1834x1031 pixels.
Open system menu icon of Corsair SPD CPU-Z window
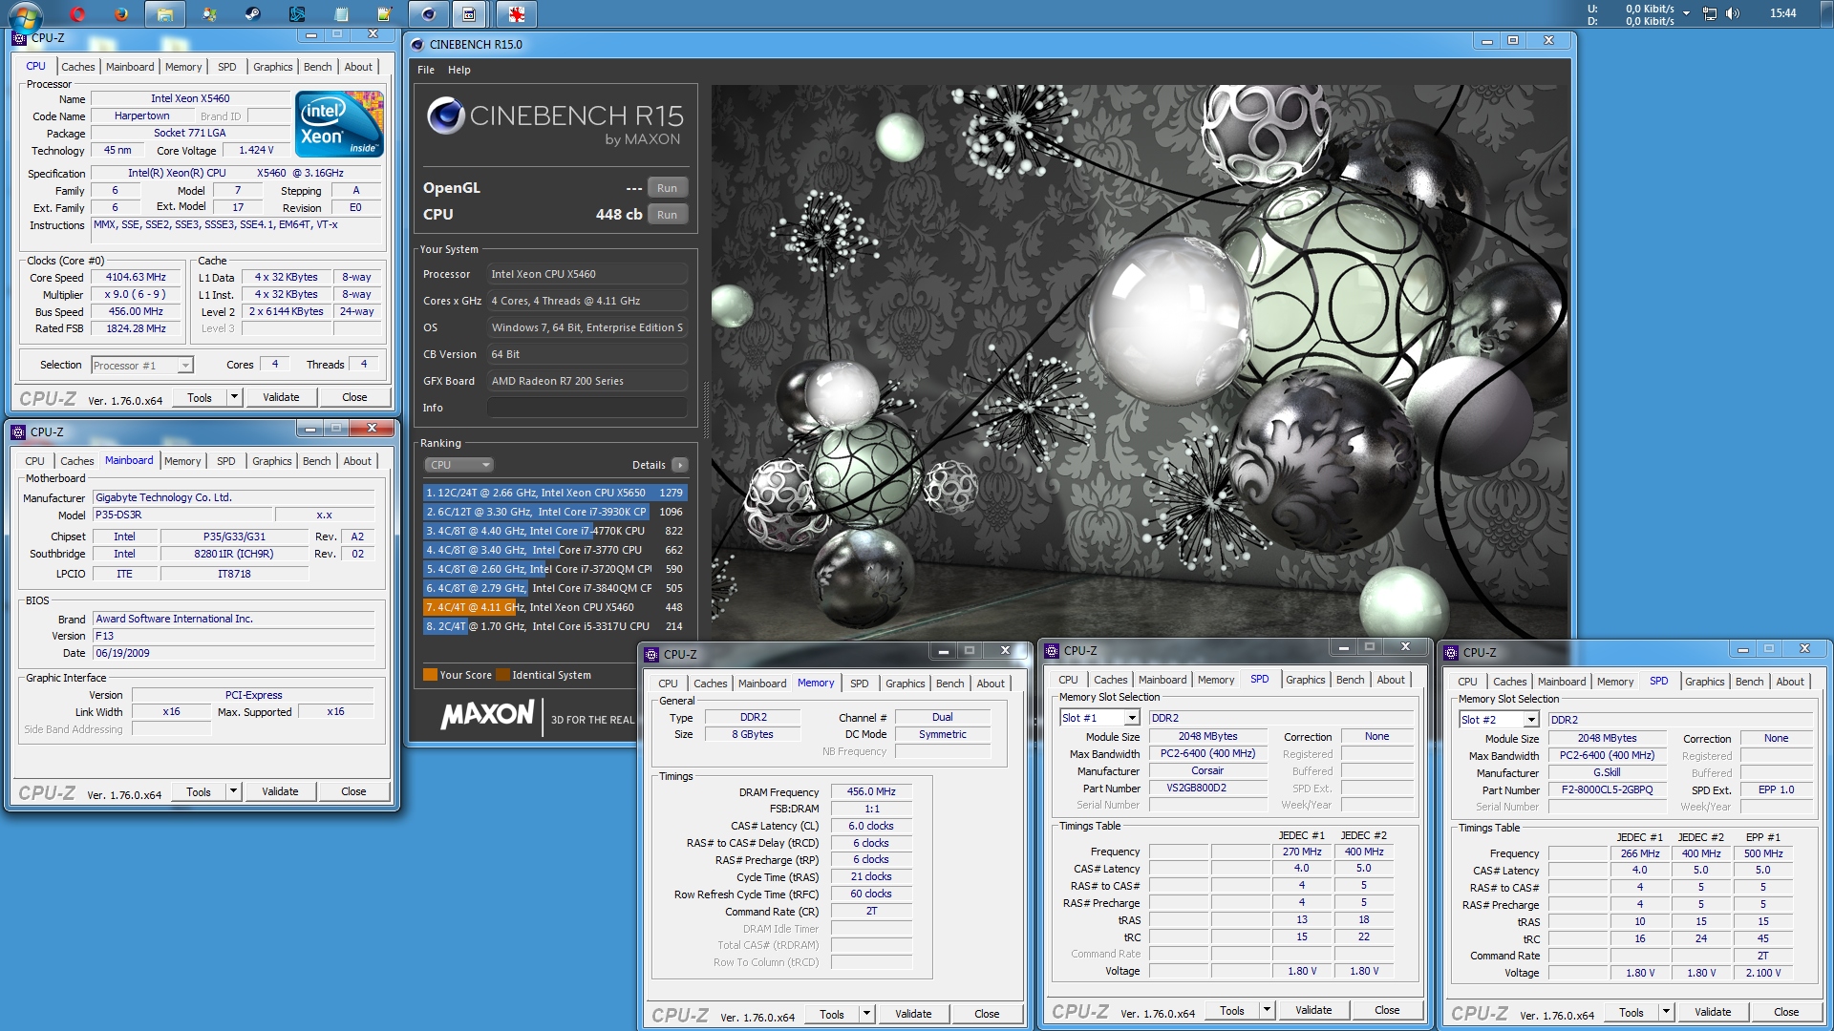[1052, 650]
